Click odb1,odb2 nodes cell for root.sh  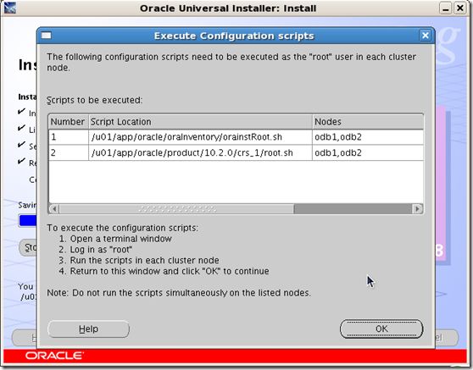pyautogui.click(x=368, y=152)
